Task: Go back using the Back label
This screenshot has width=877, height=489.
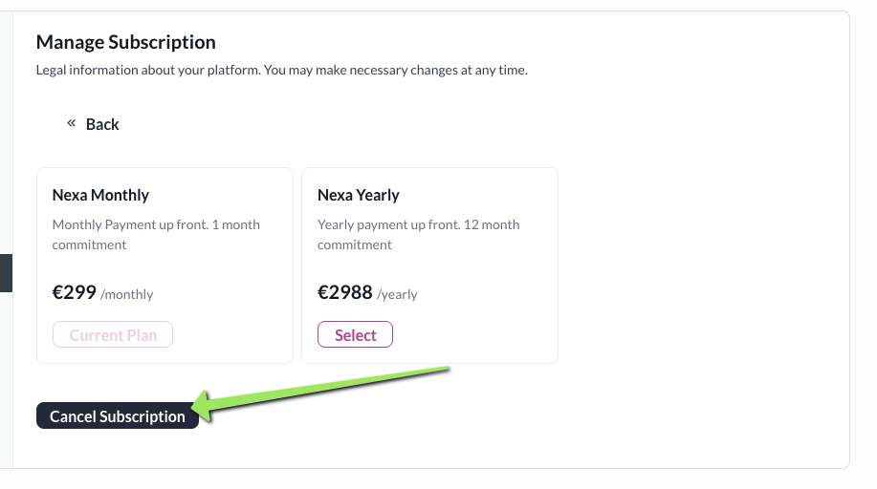Action: (102, 124)
